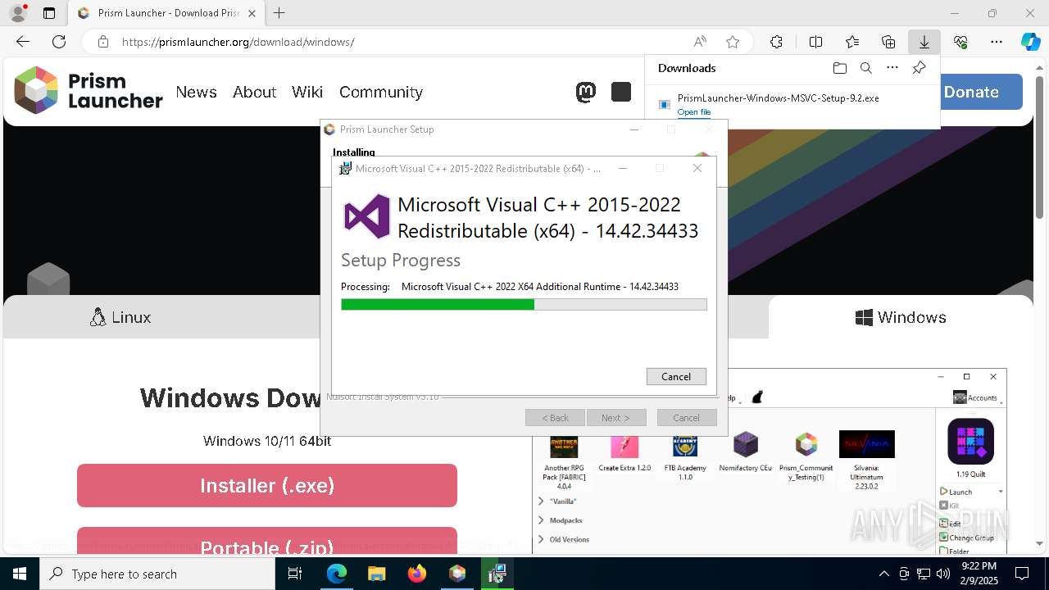The image size is (1049, 590).
Task: Cancel the Visual C++ Redistributable setup
Action: click(676, 376)
